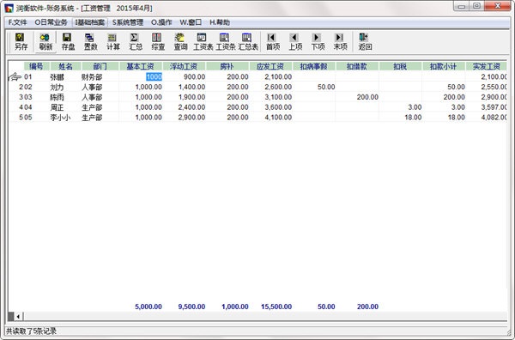
Task: Click tax value 3.00 in 扣税 column
Action: click(415, 107)
